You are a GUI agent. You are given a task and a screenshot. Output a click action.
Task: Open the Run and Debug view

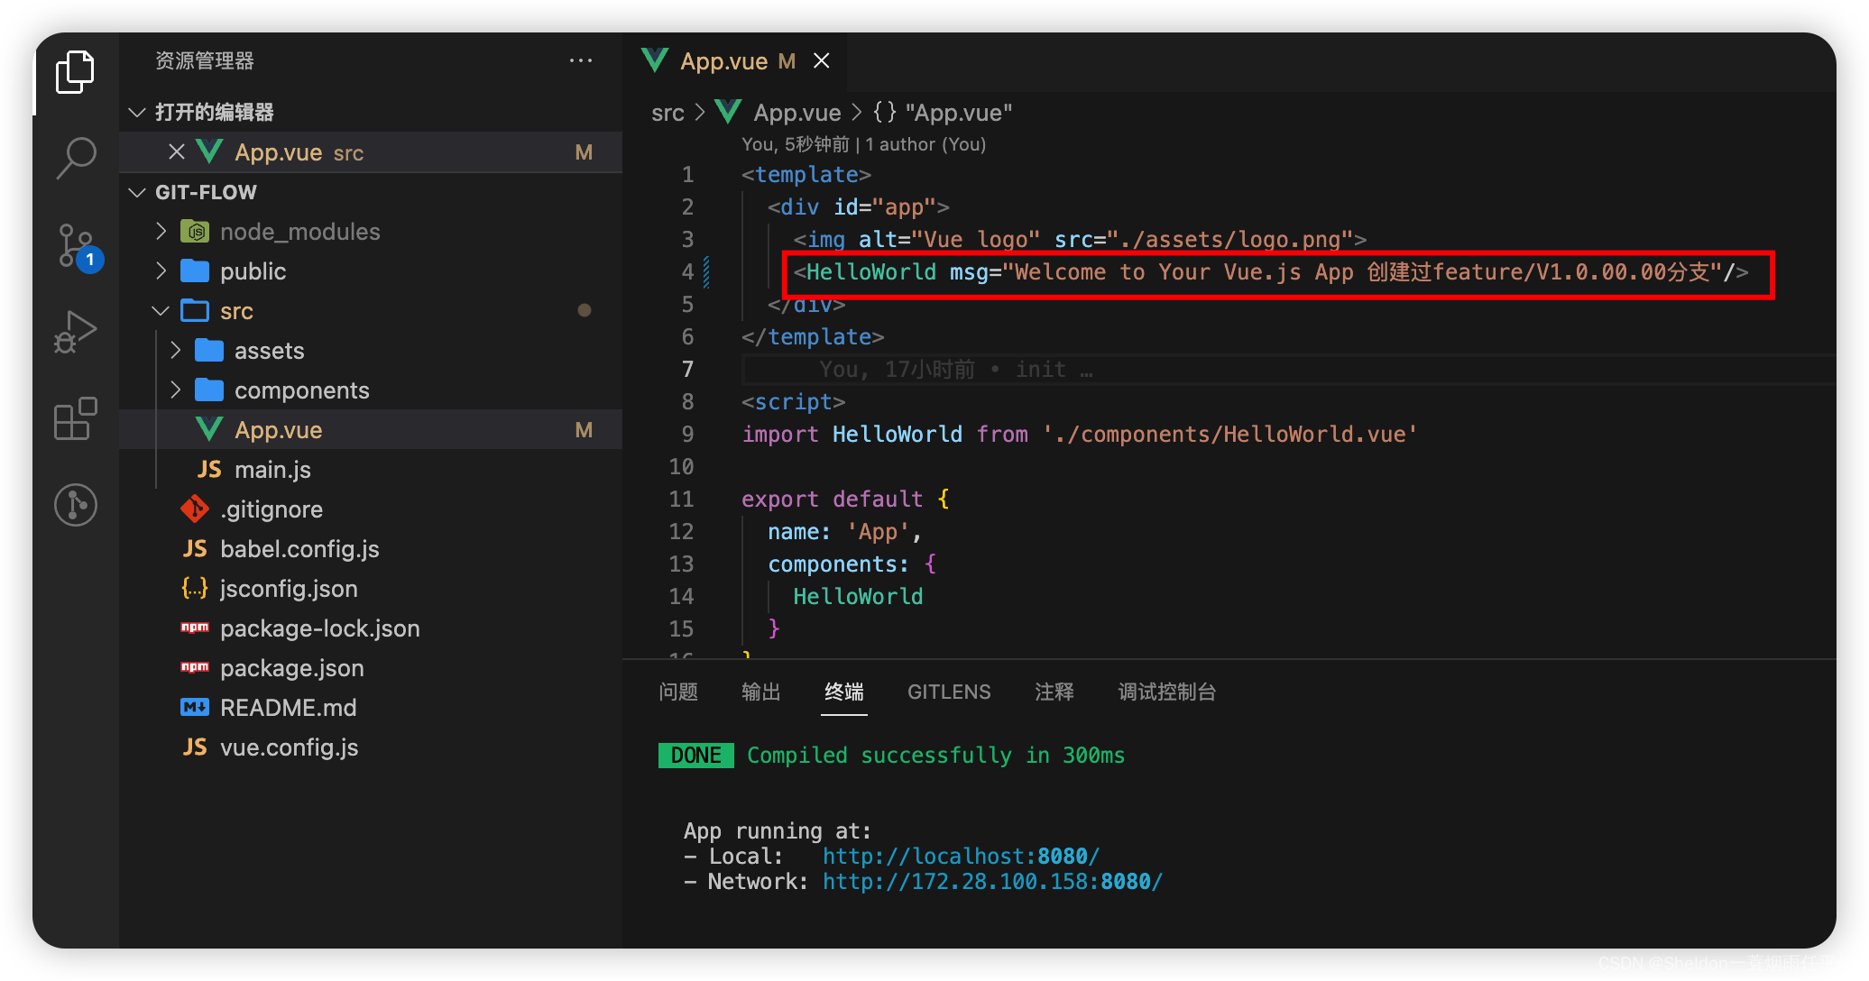(75, 332)
